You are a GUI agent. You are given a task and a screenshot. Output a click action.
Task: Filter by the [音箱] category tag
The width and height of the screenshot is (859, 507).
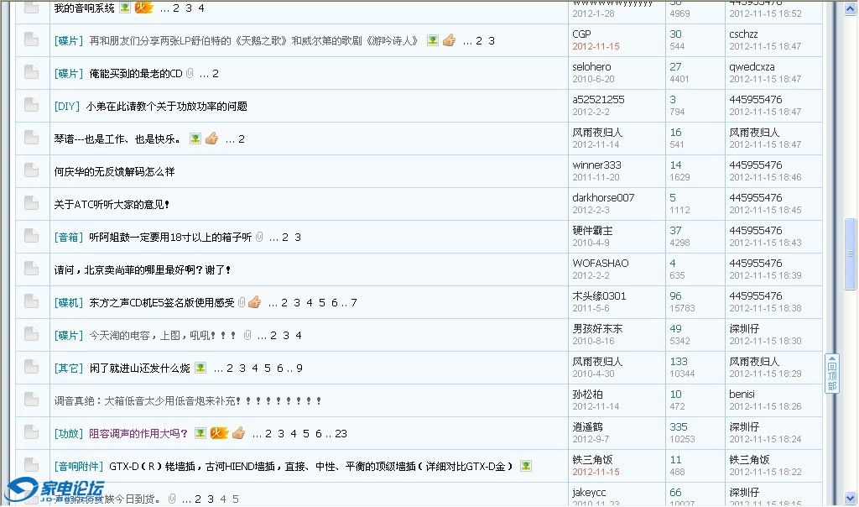(69, 238)
